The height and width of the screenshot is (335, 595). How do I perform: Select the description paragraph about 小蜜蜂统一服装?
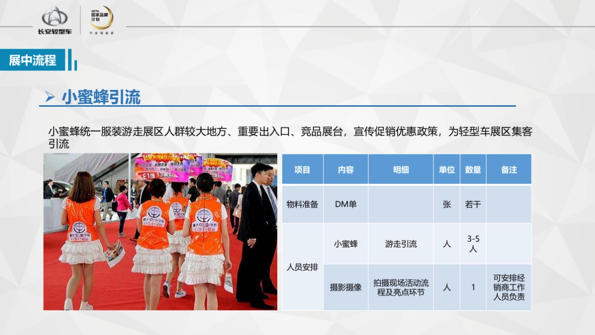coord(290,137)
